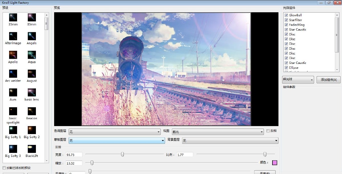Viewport: 342px width, 174px height.
Task: Click the 添加组件(A) button
Action: pos(329,80)
